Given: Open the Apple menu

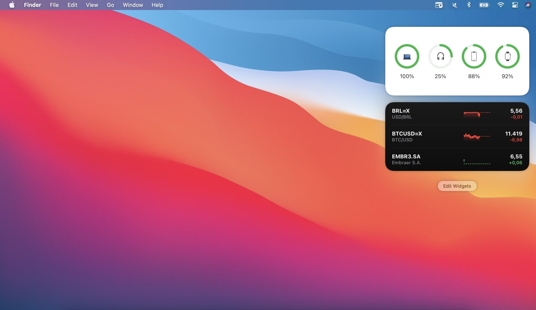Looking at the screenshot, I should (x=12, y=5).
